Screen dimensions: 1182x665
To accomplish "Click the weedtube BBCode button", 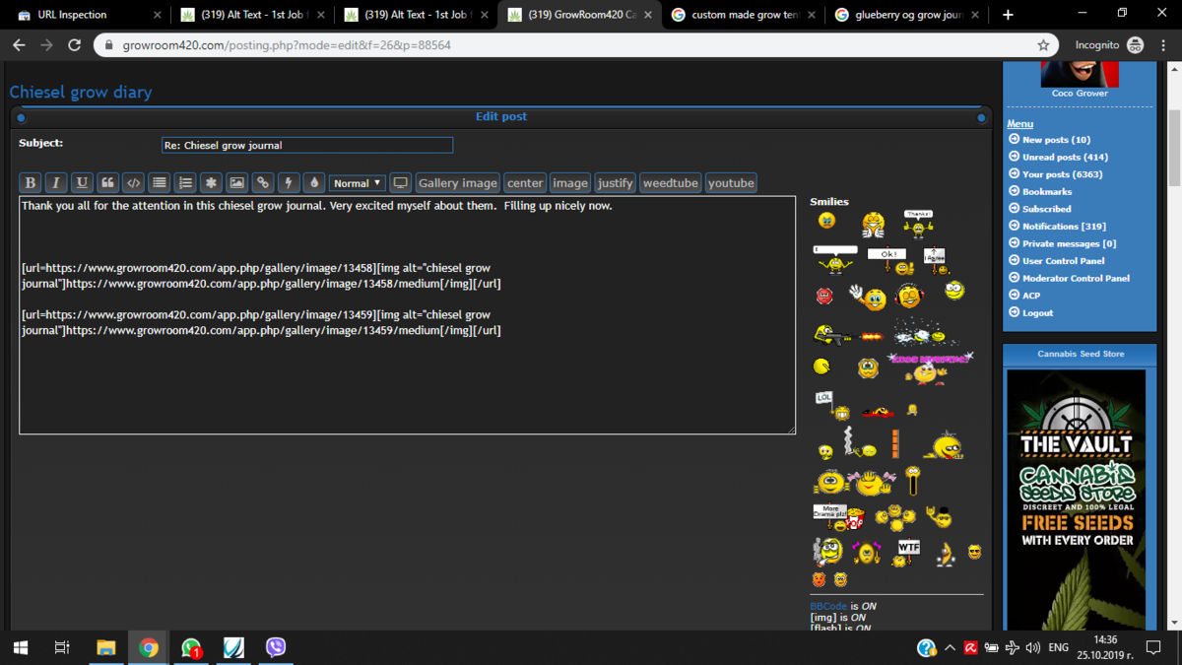I will tap(670, 183).
